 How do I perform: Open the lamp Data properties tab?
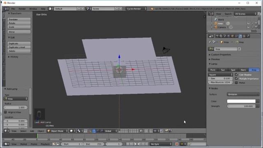pyautogui.click(x=240, y=36)
